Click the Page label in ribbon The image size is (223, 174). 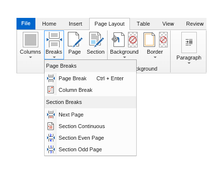pyautogui.click(x=75, y=52)
